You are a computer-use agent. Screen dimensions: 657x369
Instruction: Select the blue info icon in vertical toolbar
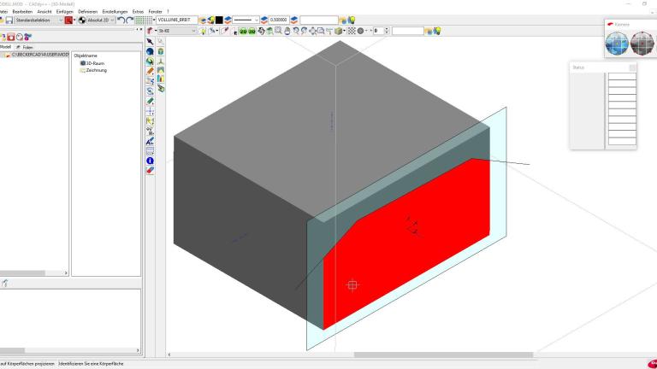pyautogui.click(x=150, y=161)
